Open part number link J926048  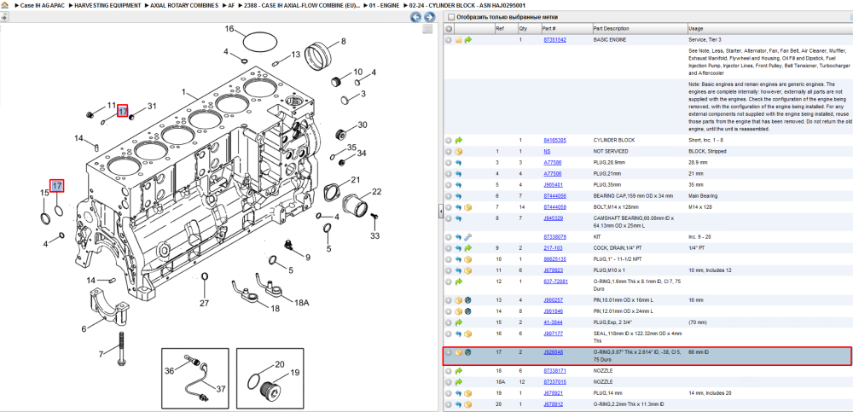click(554, 352)
